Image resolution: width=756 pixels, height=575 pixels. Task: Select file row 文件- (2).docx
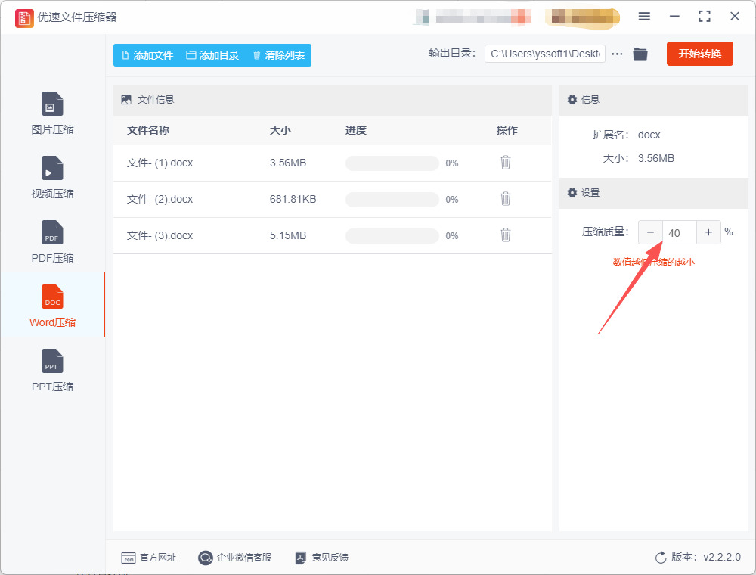(x=332, y=199)
